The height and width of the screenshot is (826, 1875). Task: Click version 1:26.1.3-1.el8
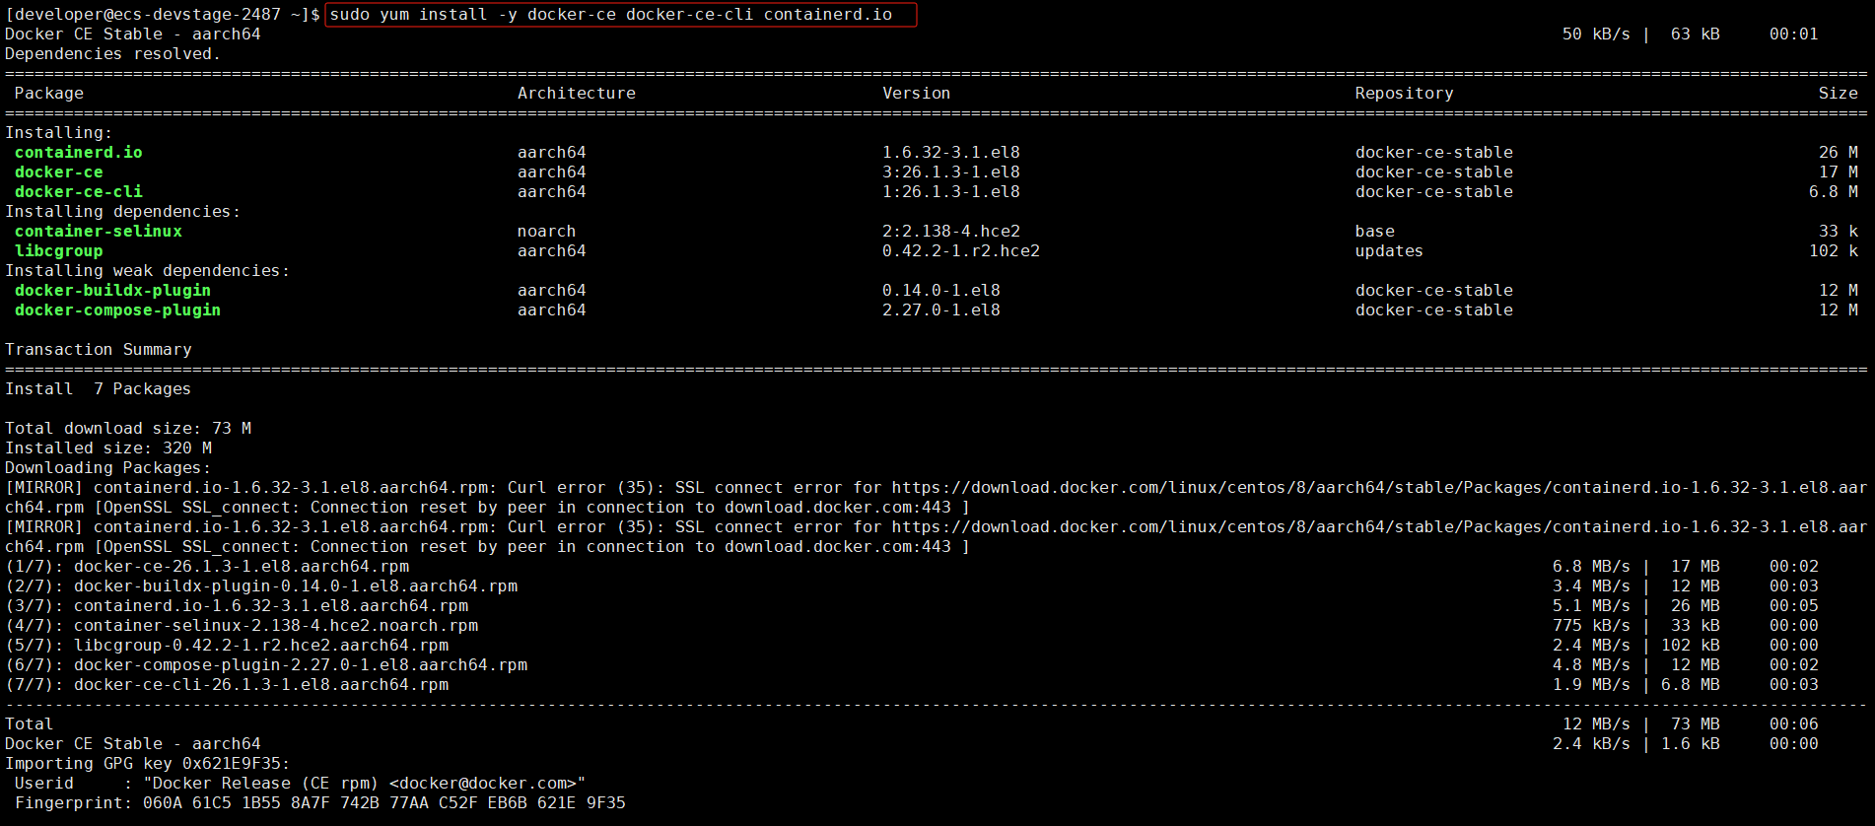point(951,192)
